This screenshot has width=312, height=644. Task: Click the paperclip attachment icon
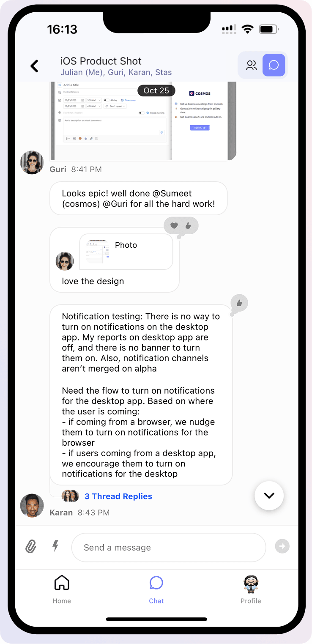point(30,547)
